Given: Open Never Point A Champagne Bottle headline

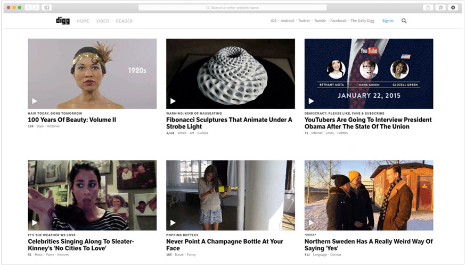Looking at the screenshot, I should click(225, 244).
